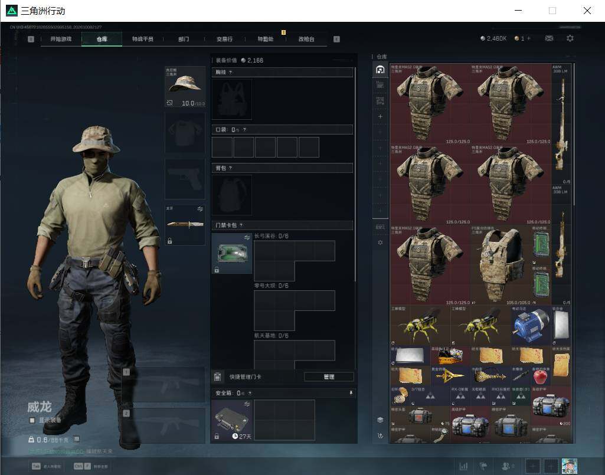
Task: Click the sort arrows icon beside warehouse
Action: [x=380, y=435]
